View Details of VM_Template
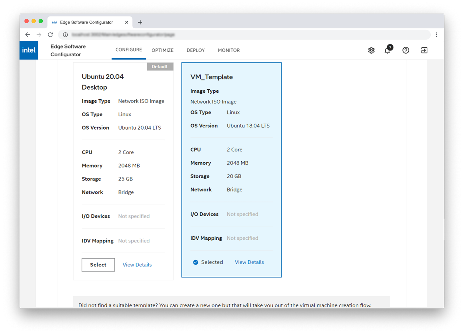This screenshot has width=464, height=331. pyautogui.click(x=249, y=262)
